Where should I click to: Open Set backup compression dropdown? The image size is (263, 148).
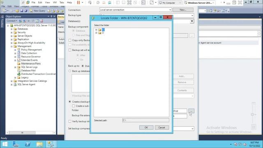(192, 129)
